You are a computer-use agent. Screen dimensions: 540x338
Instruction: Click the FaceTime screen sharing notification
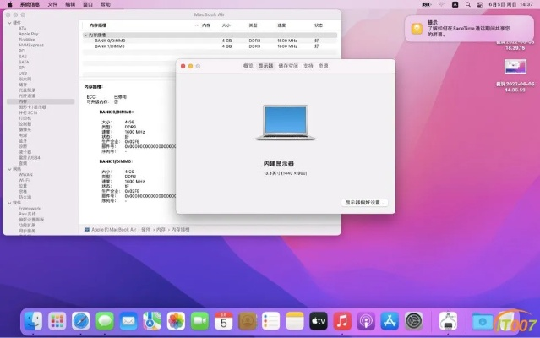point(469,29)
